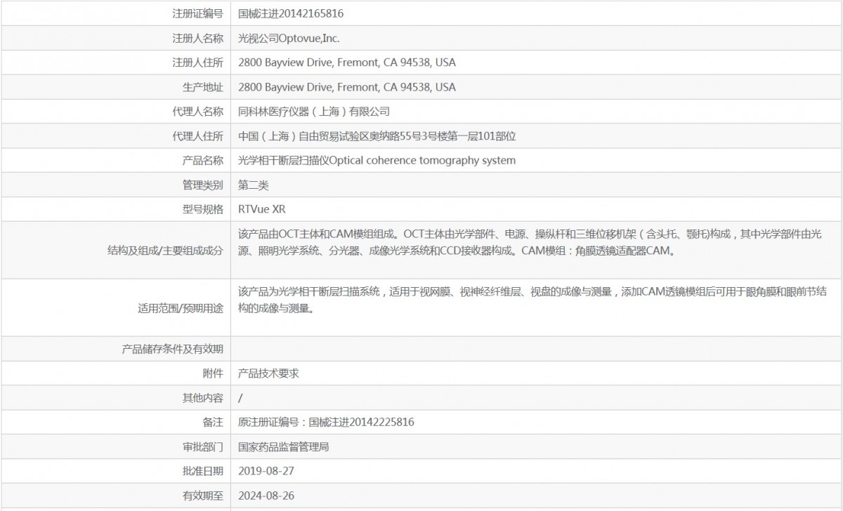Click the label 注册证编号
Viewport: 843px width, 511px height.
point(197,13)
